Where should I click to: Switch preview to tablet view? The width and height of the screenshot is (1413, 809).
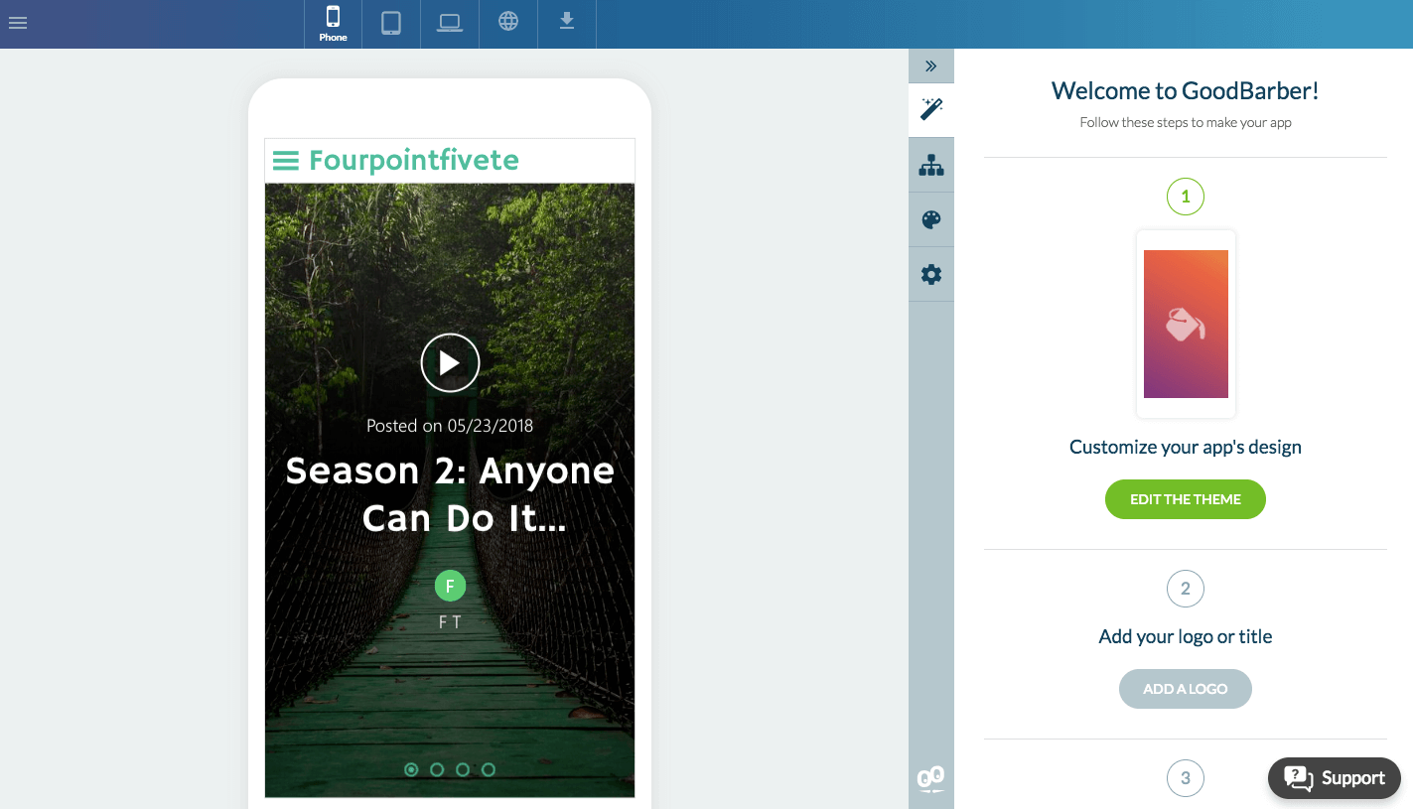pyautogui.click(x=391, y=24)
